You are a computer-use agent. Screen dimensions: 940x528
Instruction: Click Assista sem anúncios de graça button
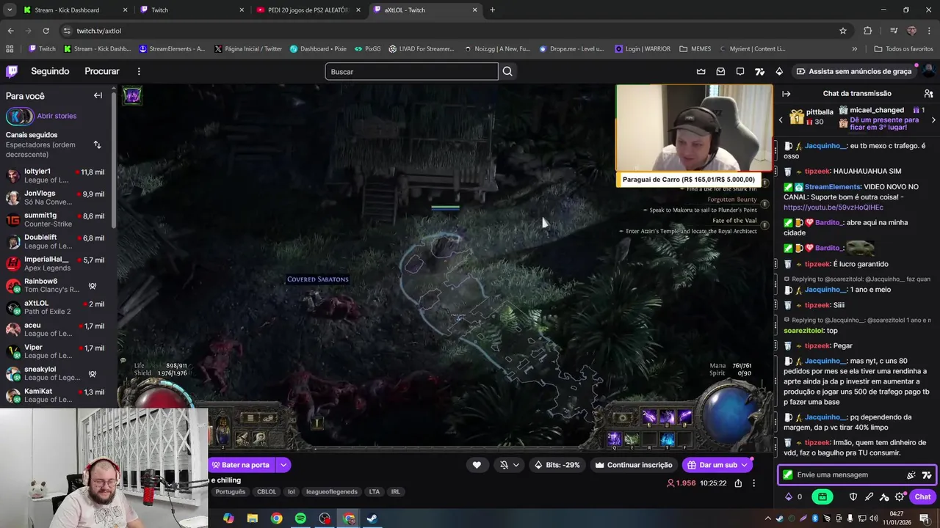(x=854, y=71)
